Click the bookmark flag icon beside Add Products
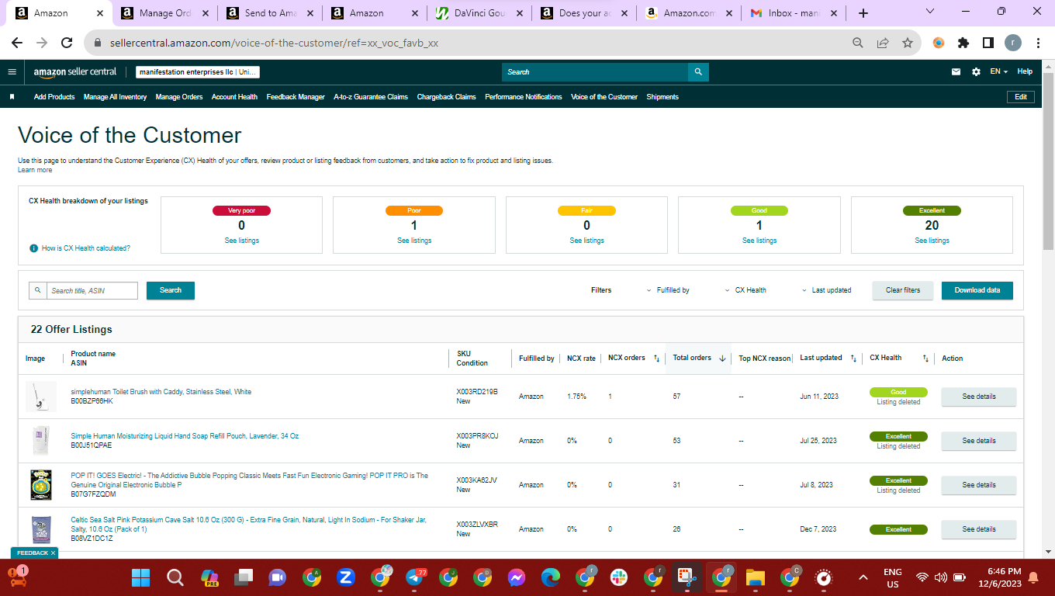The height and width of the screenshot is (596, 1055). click(12, 97)
